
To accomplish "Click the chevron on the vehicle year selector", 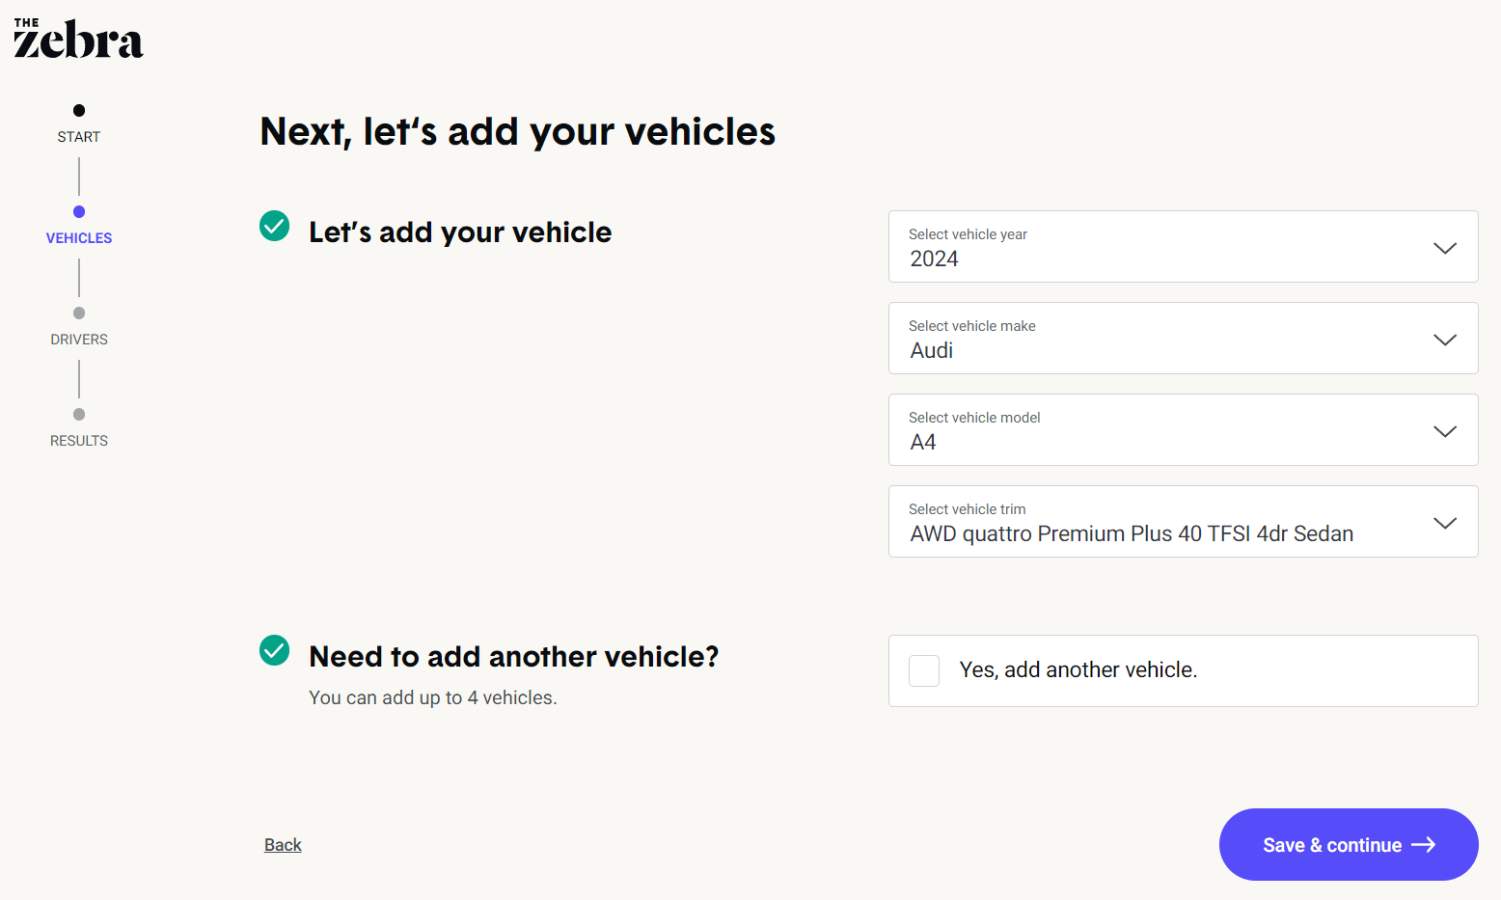I will 1444,247.
